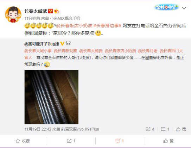Click the bottom repost button showing 1
Screen dimensions: 191x148
pos(71,141)
